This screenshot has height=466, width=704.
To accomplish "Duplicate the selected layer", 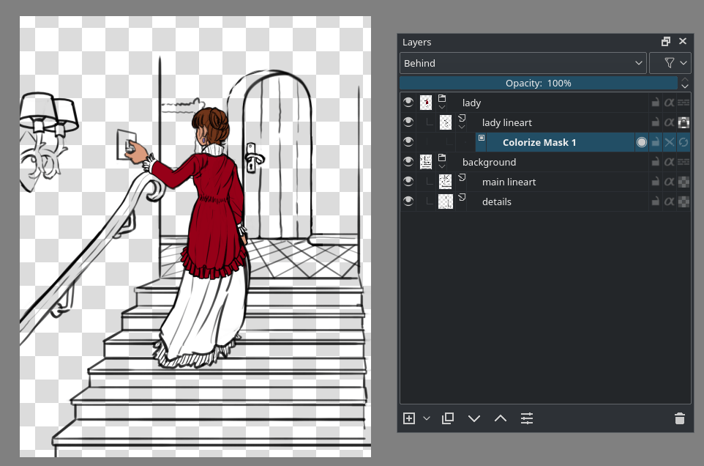I will coord(447,418).
